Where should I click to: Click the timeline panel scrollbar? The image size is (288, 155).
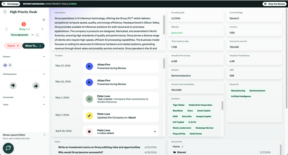(164, 64)
